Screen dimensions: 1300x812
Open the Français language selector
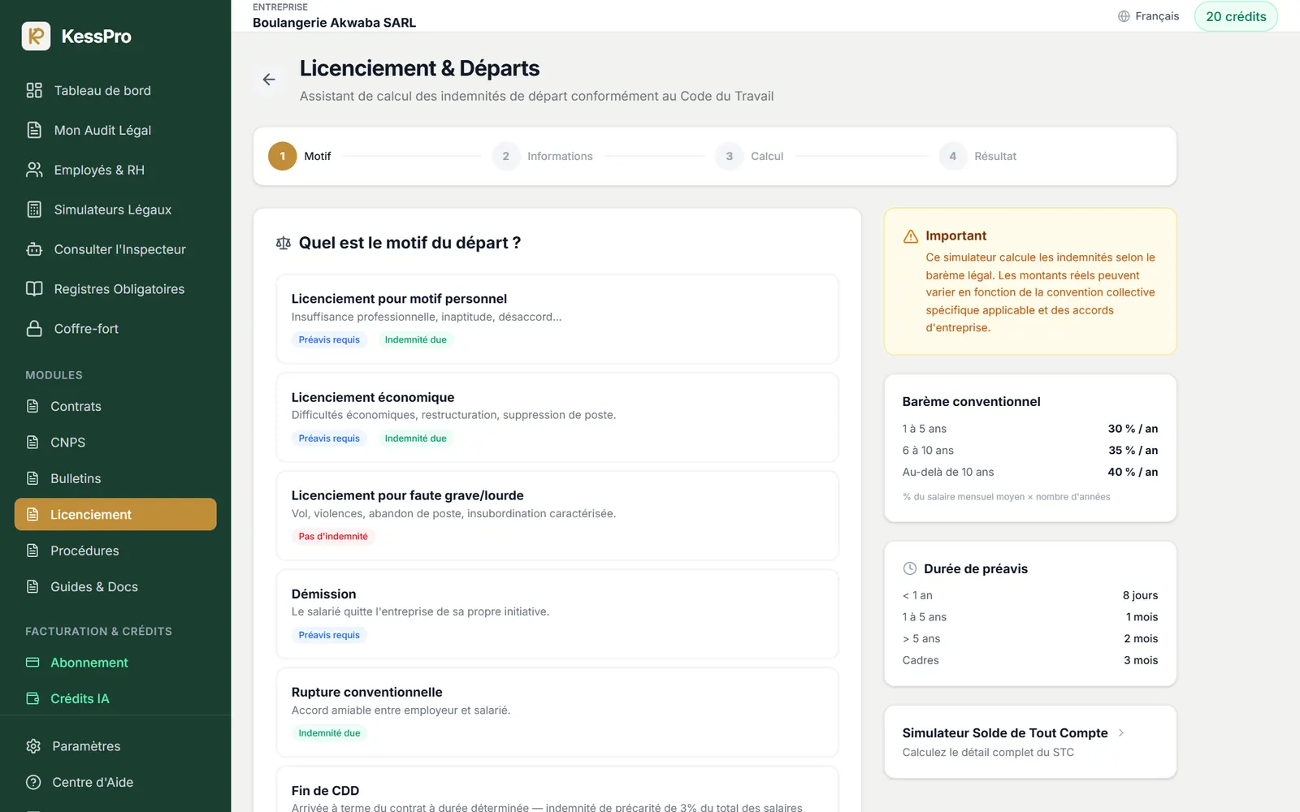coord(1148,16)
